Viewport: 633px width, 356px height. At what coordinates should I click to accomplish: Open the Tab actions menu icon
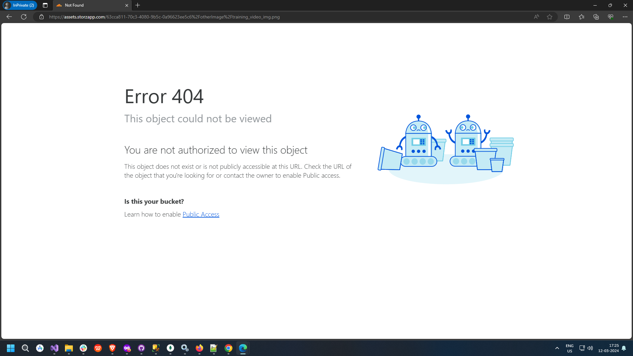[x=45, y=5]
